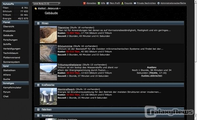Viewport: 197px width, 120px height.
Task: Click the Tritiumsynthetisierer thumbnail image
Action: point(48,72)
